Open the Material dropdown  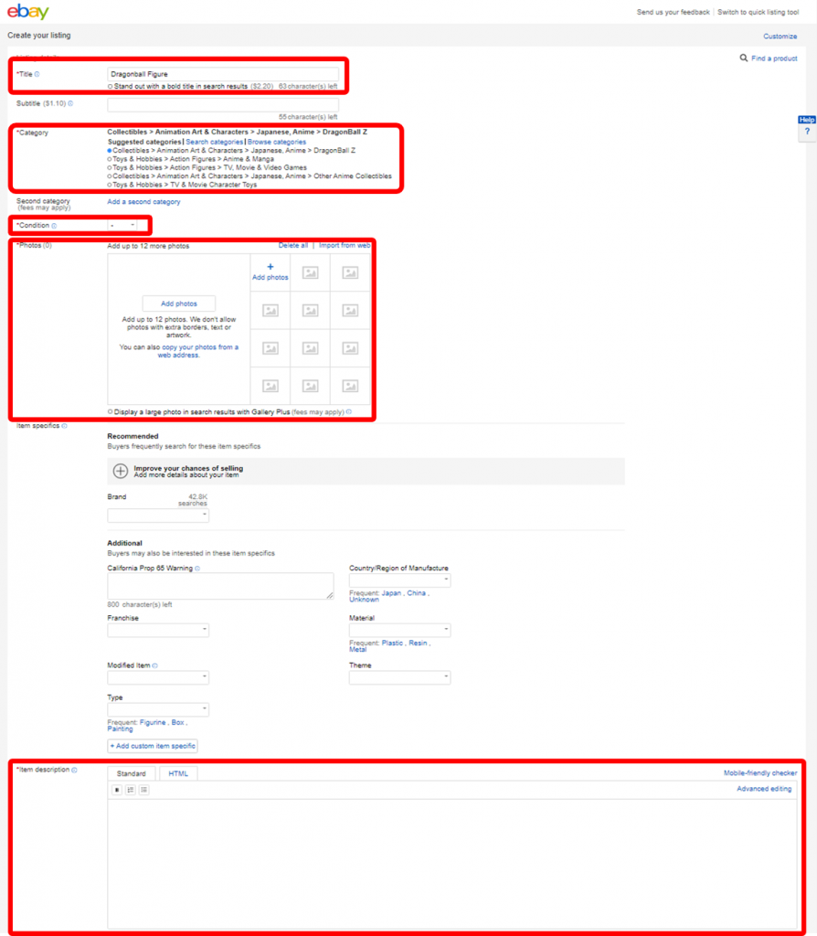pyautogui.click(x=400, y=630)
